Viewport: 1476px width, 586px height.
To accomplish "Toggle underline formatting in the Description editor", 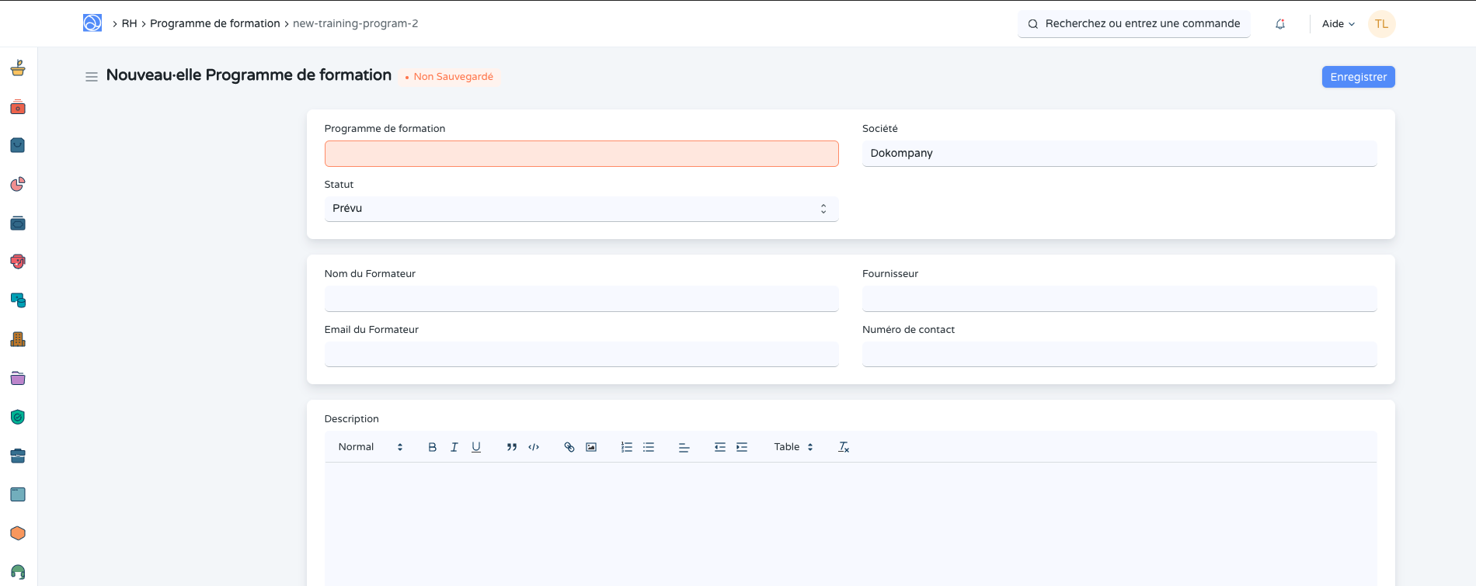I will click(x=476, y=447).
